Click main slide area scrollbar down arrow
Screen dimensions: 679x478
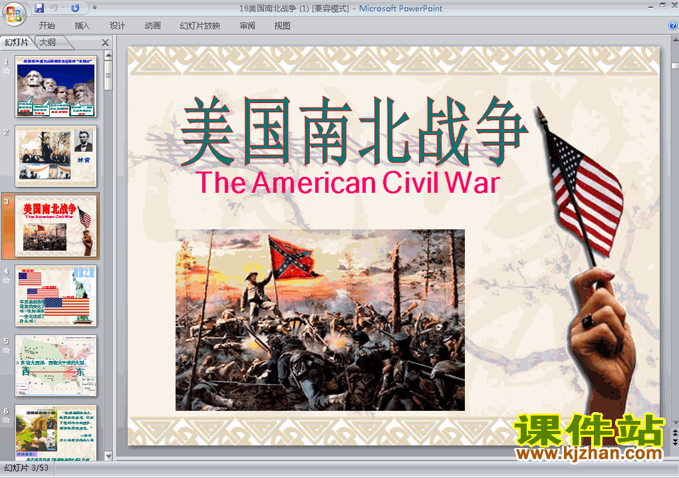pyautogui.click(x=675, y=423)
